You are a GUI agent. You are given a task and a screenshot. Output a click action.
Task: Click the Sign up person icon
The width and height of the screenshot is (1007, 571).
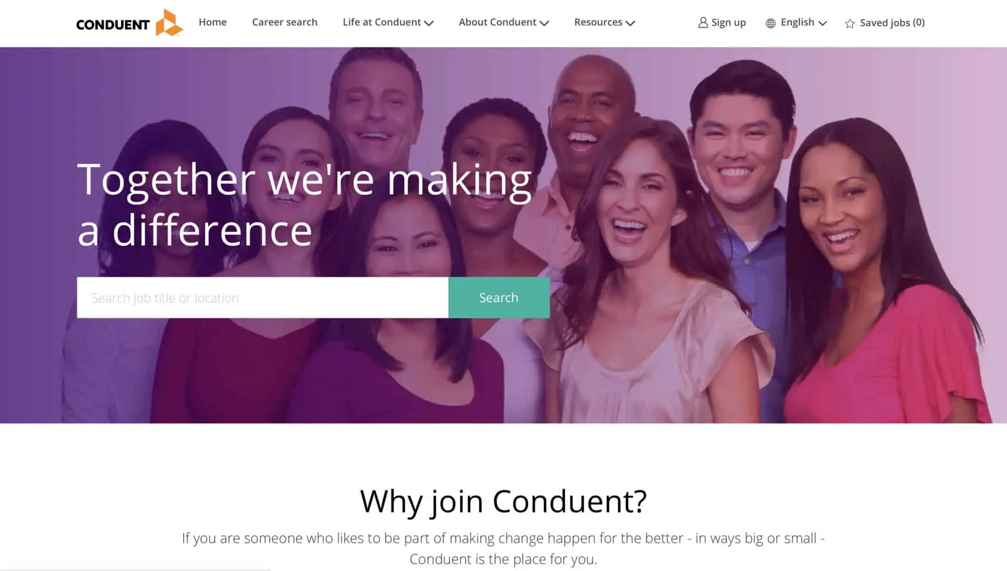703,22
